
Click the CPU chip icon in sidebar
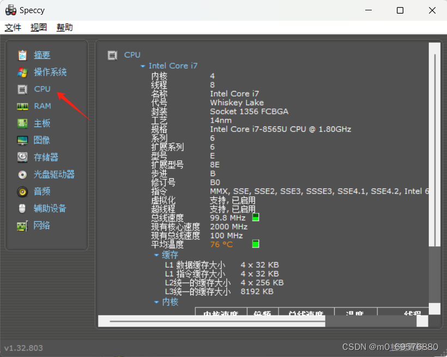22,89
